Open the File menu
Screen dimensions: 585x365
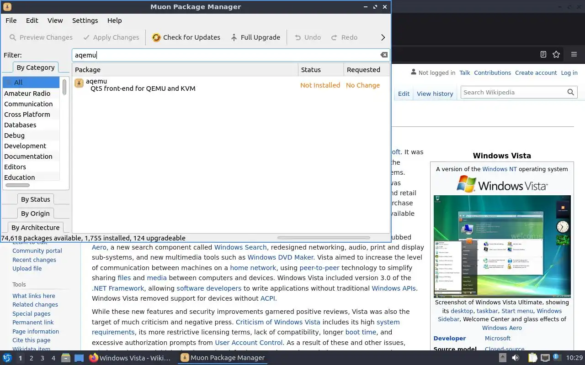(11, 21)
